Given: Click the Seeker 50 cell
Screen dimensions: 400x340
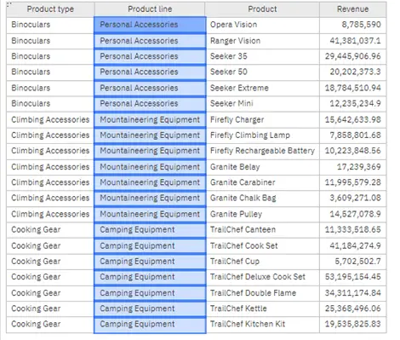Looking at the screenshot, I should coord(262,72).
